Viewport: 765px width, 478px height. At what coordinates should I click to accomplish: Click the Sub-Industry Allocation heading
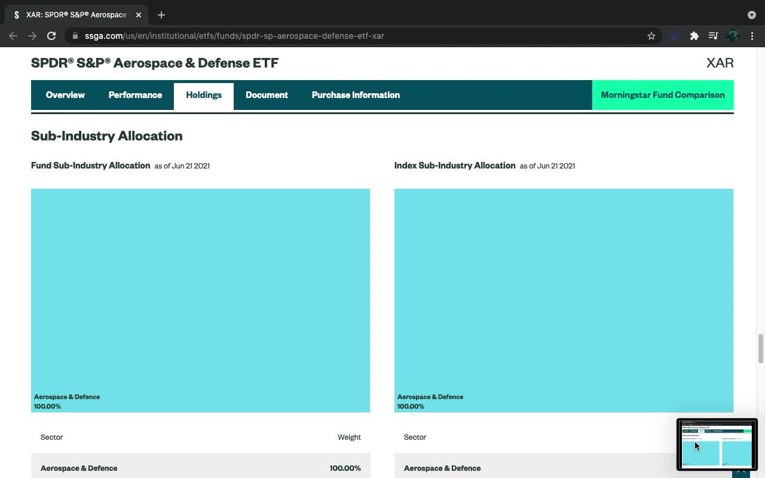pos(106,136)
